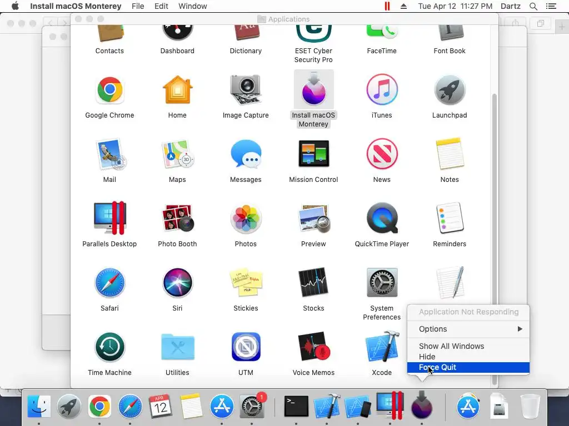Viewport: 569px width, 426px height.
Task: Open Safari in the Applications window
Action: point(109,282)
